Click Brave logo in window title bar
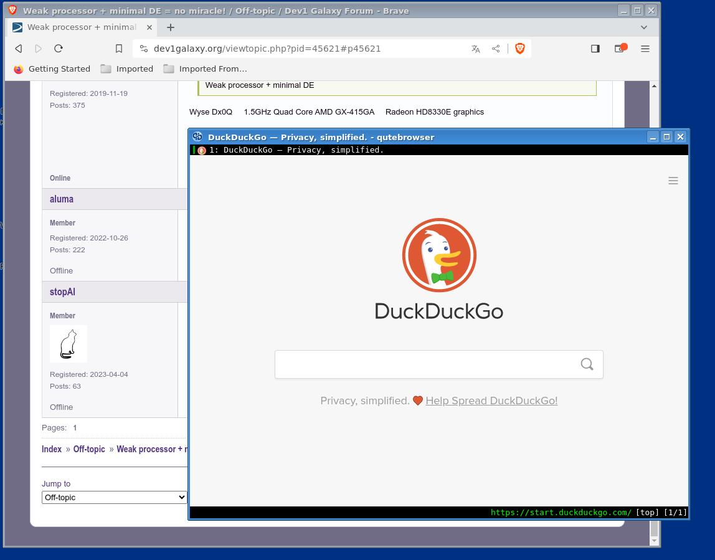This screenshot has width=715, height=560. click(12, 10)
